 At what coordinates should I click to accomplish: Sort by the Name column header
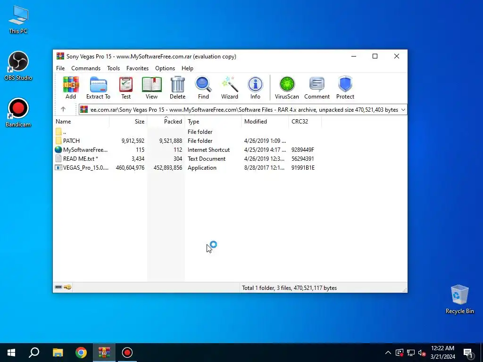[81, 122]
